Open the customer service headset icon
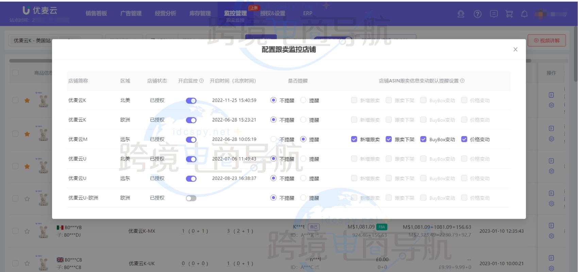This screenshot has width=578, height=272. click(461, 14)
